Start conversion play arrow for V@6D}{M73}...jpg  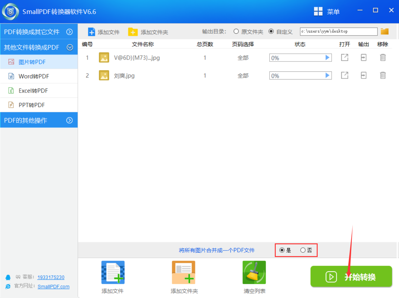(x=327, y=57)
